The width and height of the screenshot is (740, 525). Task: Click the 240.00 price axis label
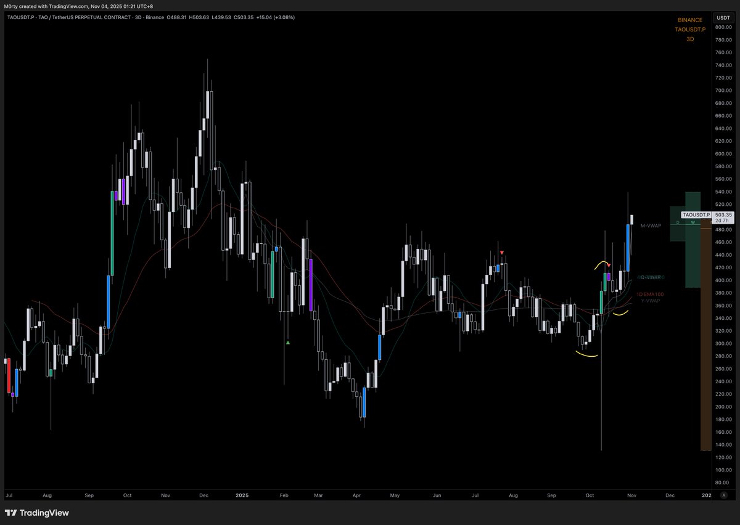723,381
